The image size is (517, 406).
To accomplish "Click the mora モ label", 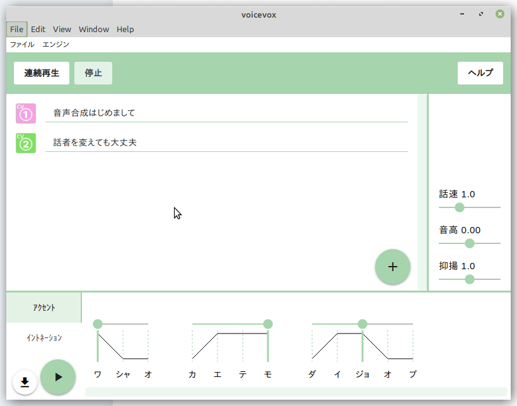I will pyautogui.click(x=268, y=374).
